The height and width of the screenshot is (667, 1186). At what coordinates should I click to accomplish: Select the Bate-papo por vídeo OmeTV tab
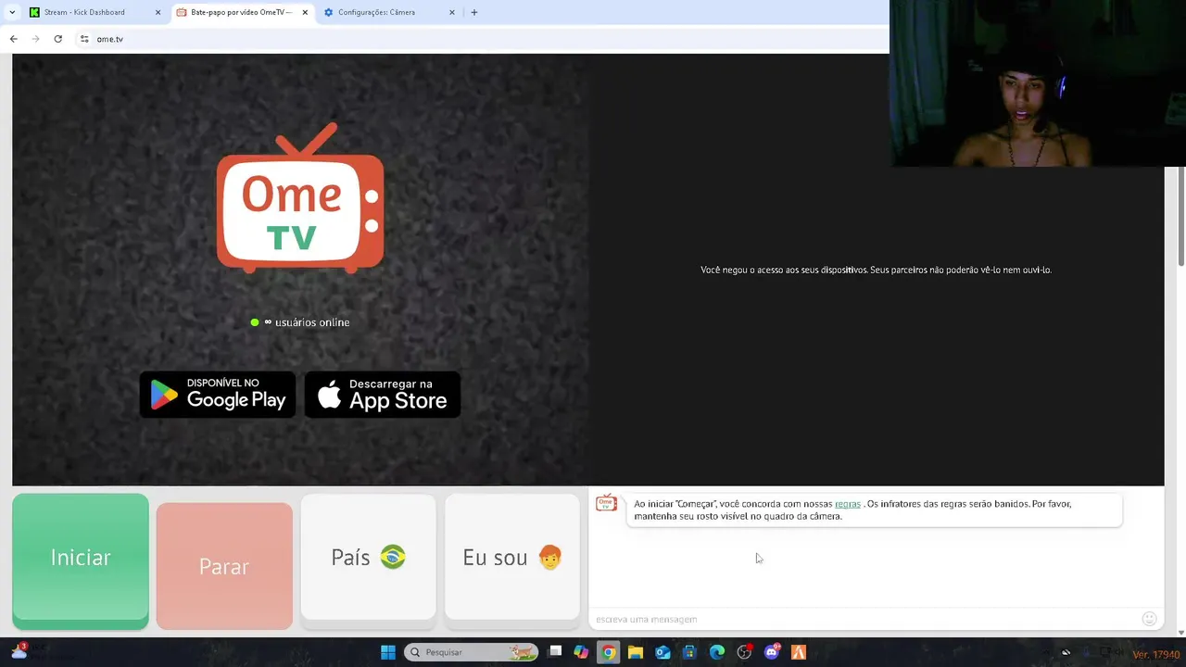pos(240,12)
